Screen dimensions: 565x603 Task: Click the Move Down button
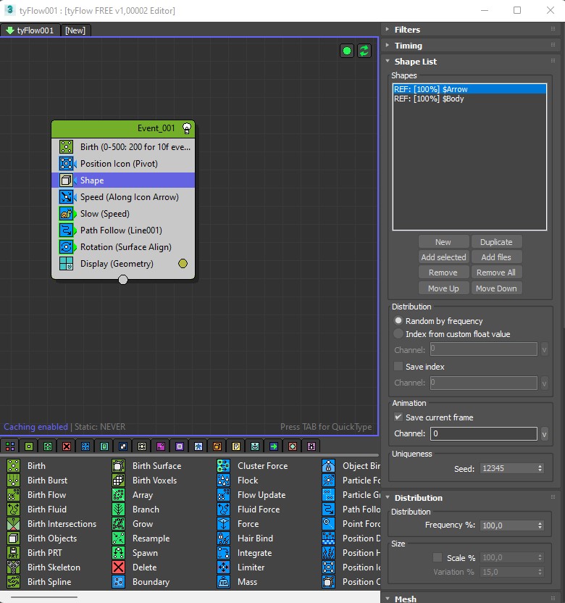496,288
